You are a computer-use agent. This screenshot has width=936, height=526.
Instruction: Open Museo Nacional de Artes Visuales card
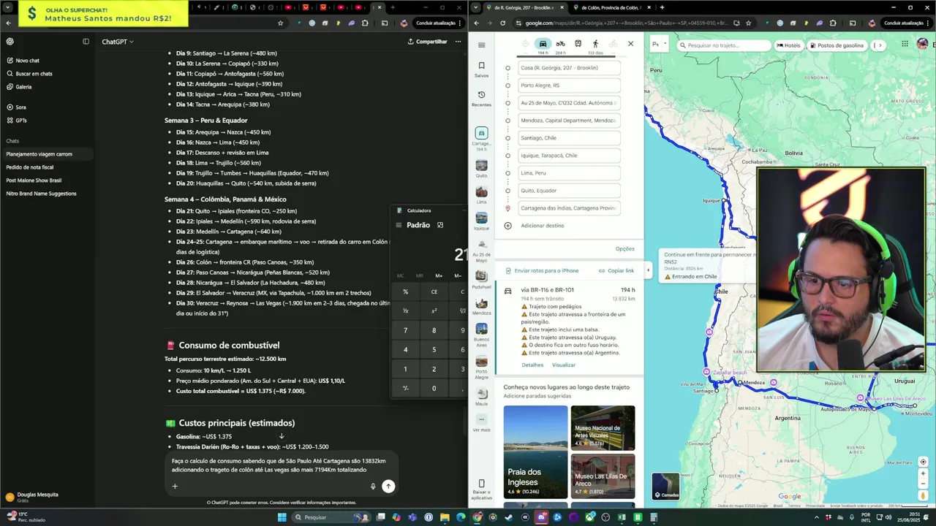click(603, 428)
